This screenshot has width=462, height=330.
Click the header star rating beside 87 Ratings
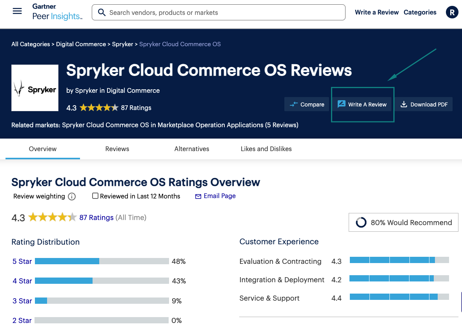[99, 108]
